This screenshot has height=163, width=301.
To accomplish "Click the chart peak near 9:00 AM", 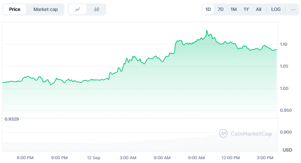I will (207, 30).
